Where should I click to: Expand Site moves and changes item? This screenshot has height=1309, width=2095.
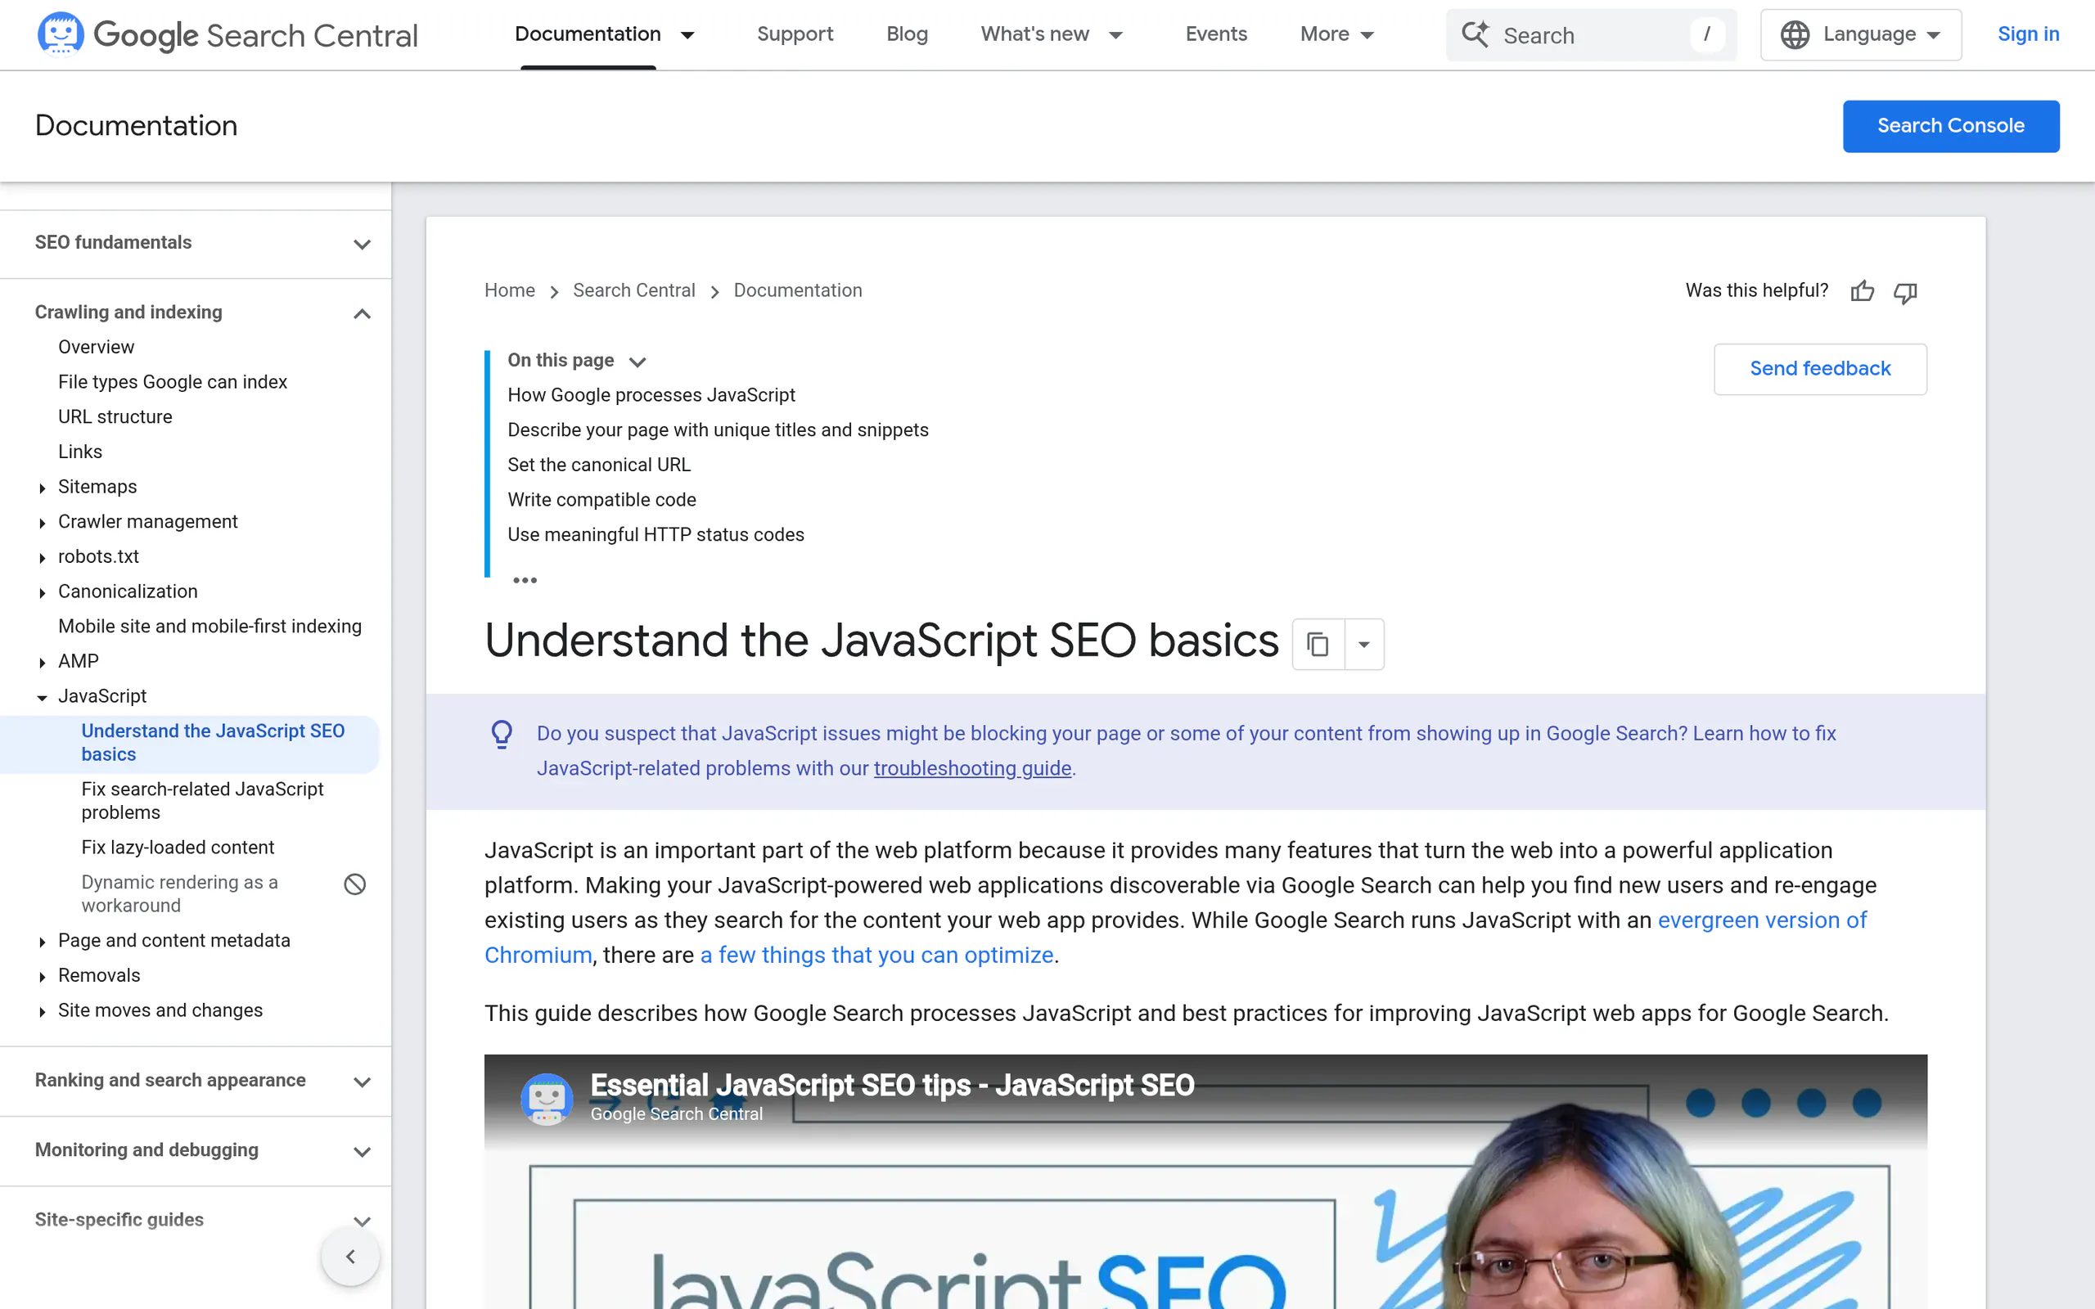[x=42, y=1011]
